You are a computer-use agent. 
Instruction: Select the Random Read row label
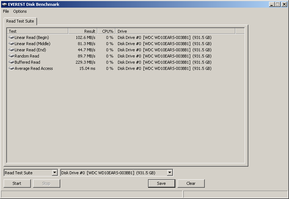click(27, 56)
